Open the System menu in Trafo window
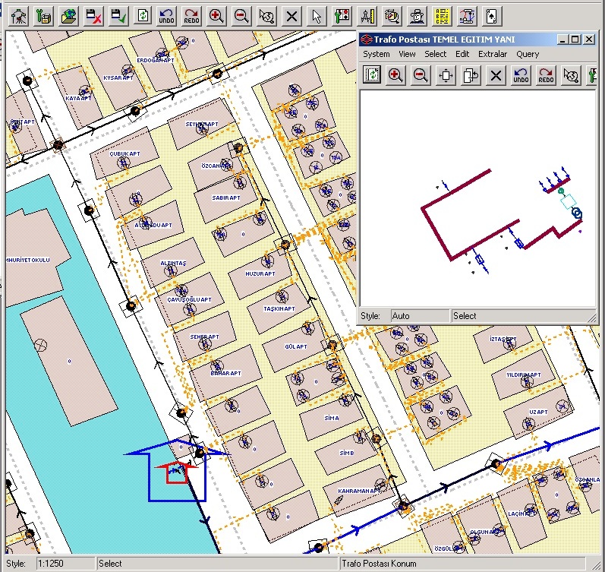The image size is (605, 572). tap(377, 54)
